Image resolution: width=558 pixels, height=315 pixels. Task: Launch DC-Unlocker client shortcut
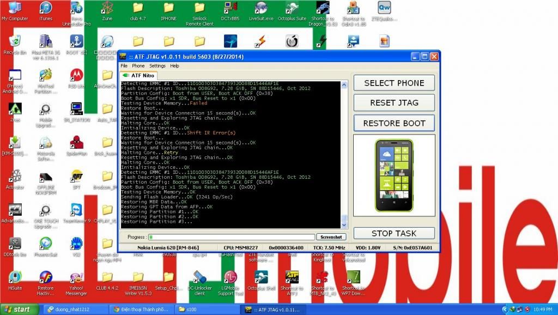point(199,283)
